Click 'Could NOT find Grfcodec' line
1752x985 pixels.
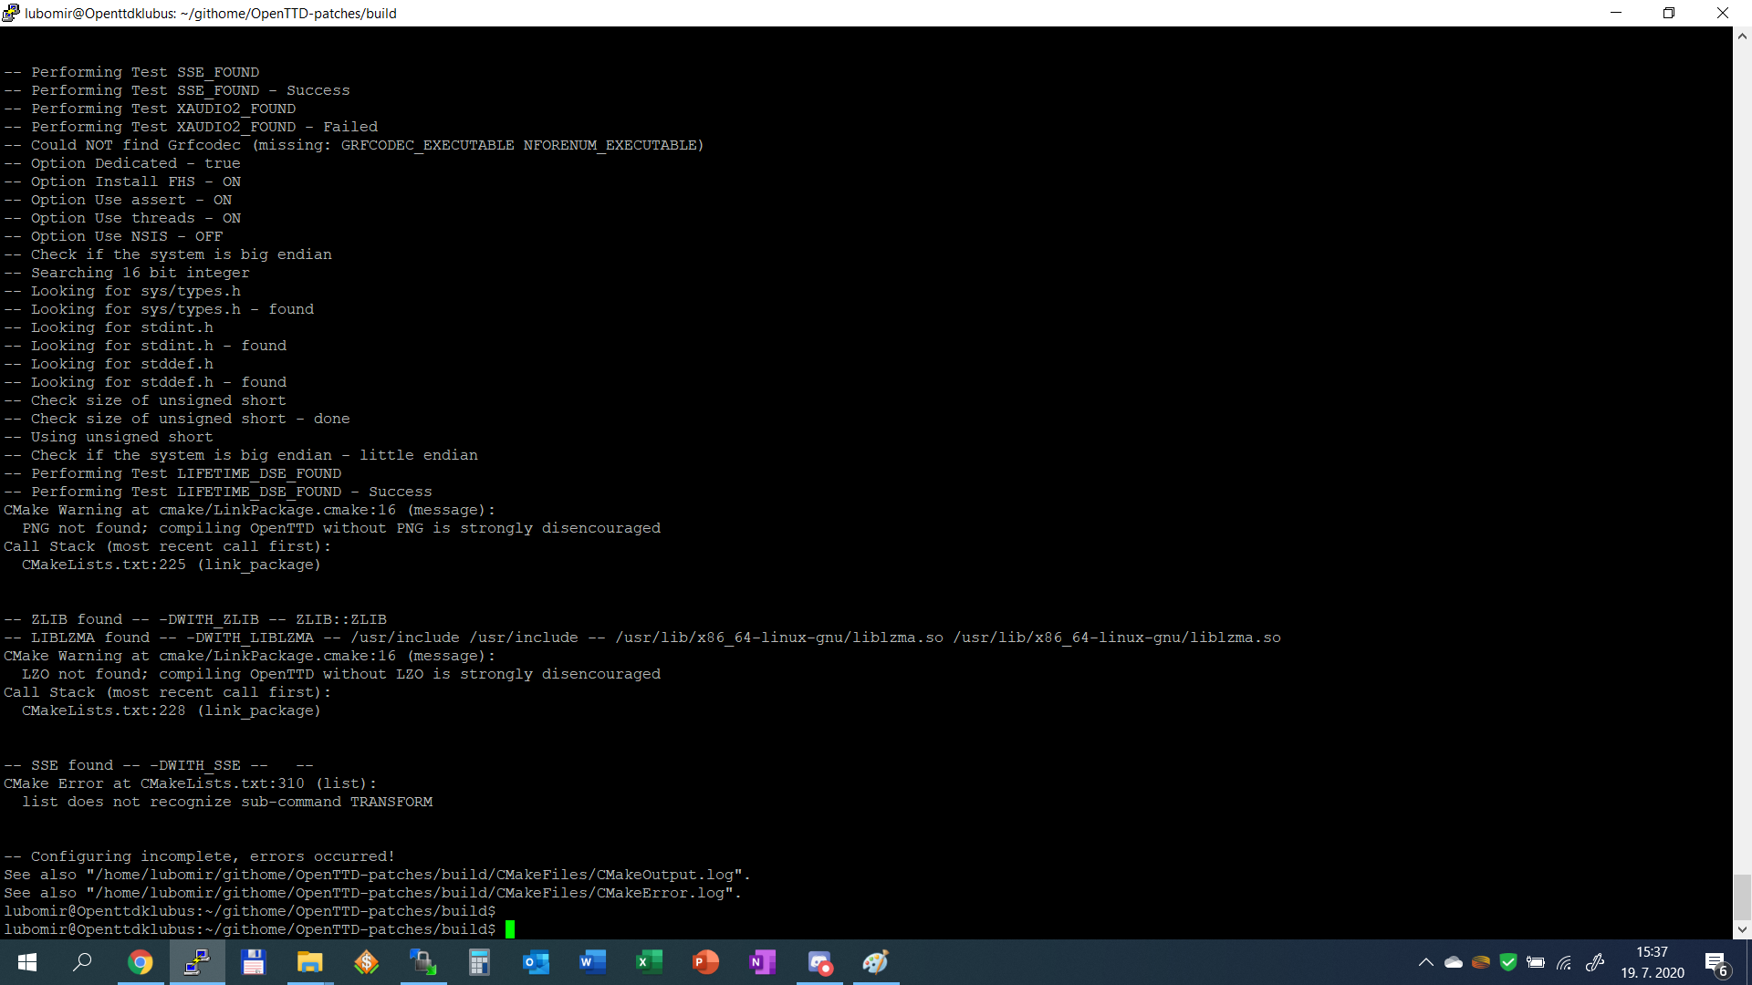[x=354, y=145]
